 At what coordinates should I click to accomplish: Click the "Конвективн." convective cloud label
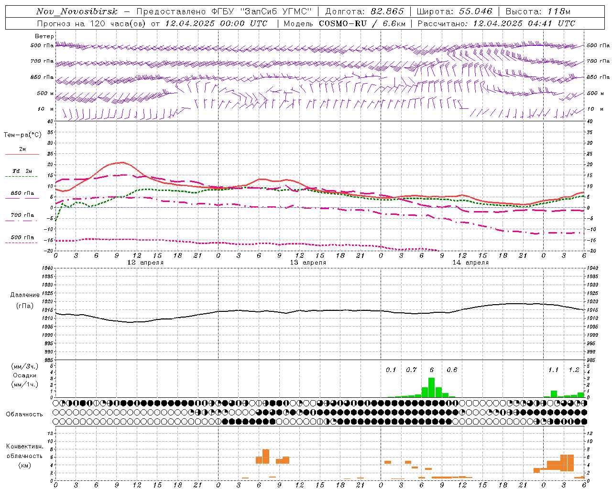tap(25, 446)
